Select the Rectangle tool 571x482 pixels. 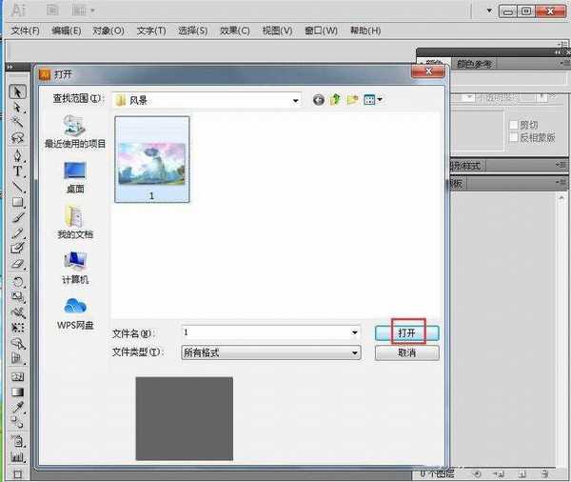pyautogui.click(x=17, y=202)
